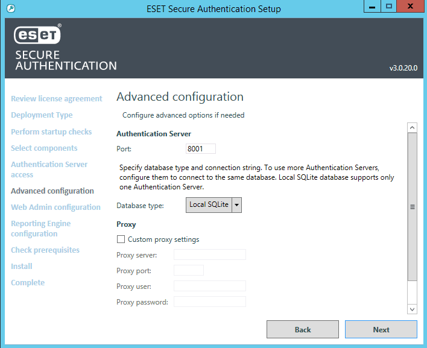Click the ESET logo in header
The height and width of the screenshot is (348, 427).
coord(37,36)
